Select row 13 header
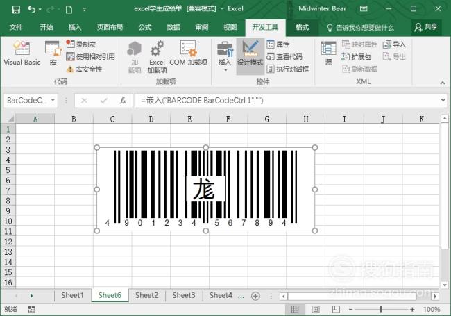451x316 pixels. tap(8, 252)
